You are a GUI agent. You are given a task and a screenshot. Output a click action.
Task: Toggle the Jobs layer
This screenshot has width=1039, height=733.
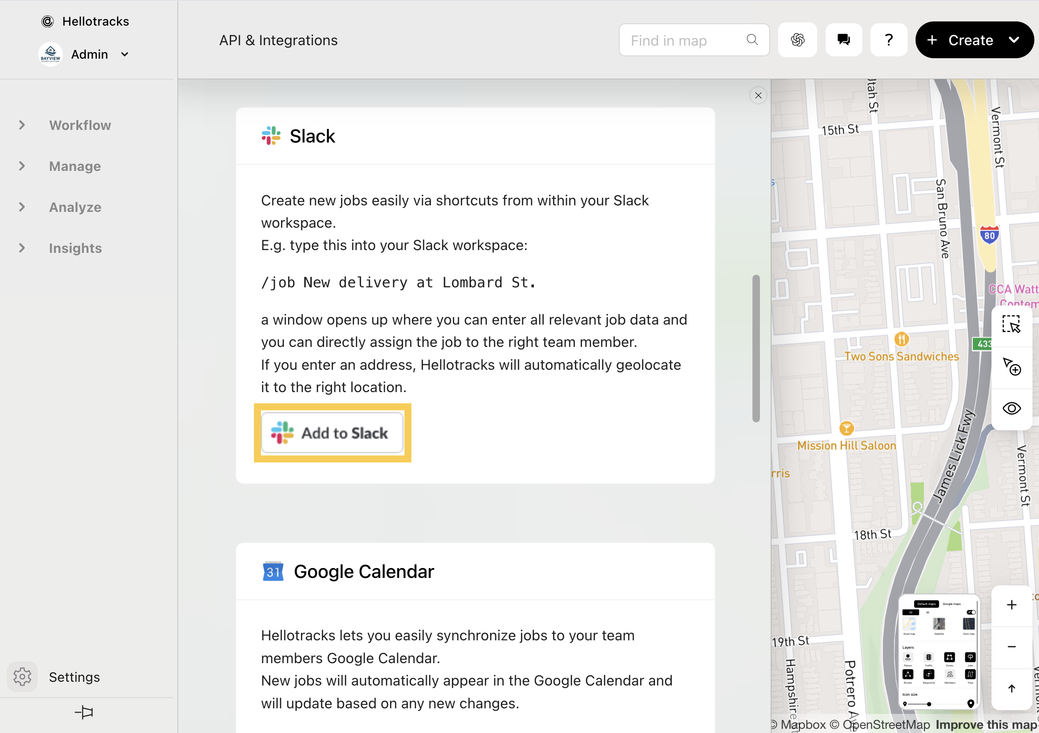[970, 657]
